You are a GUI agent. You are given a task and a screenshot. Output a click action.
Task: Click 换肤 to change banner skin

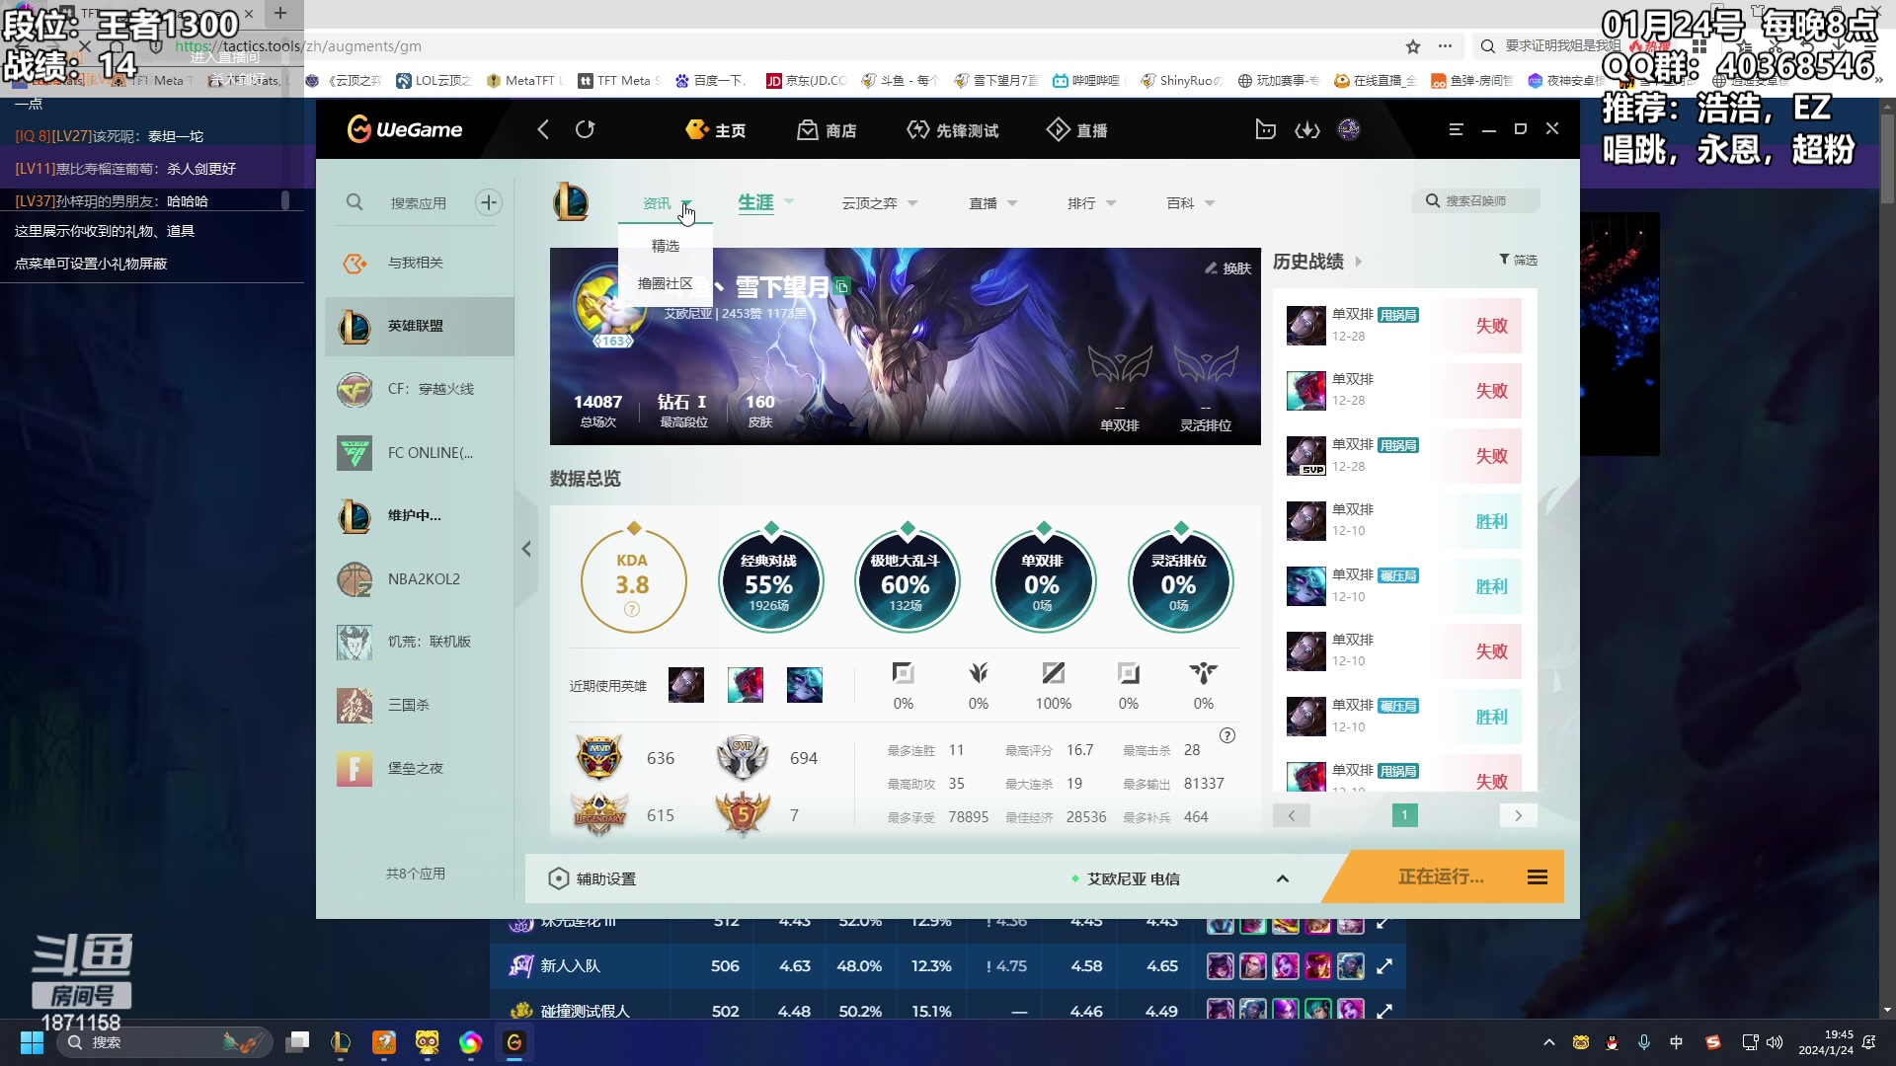[x=1227, y=268]
